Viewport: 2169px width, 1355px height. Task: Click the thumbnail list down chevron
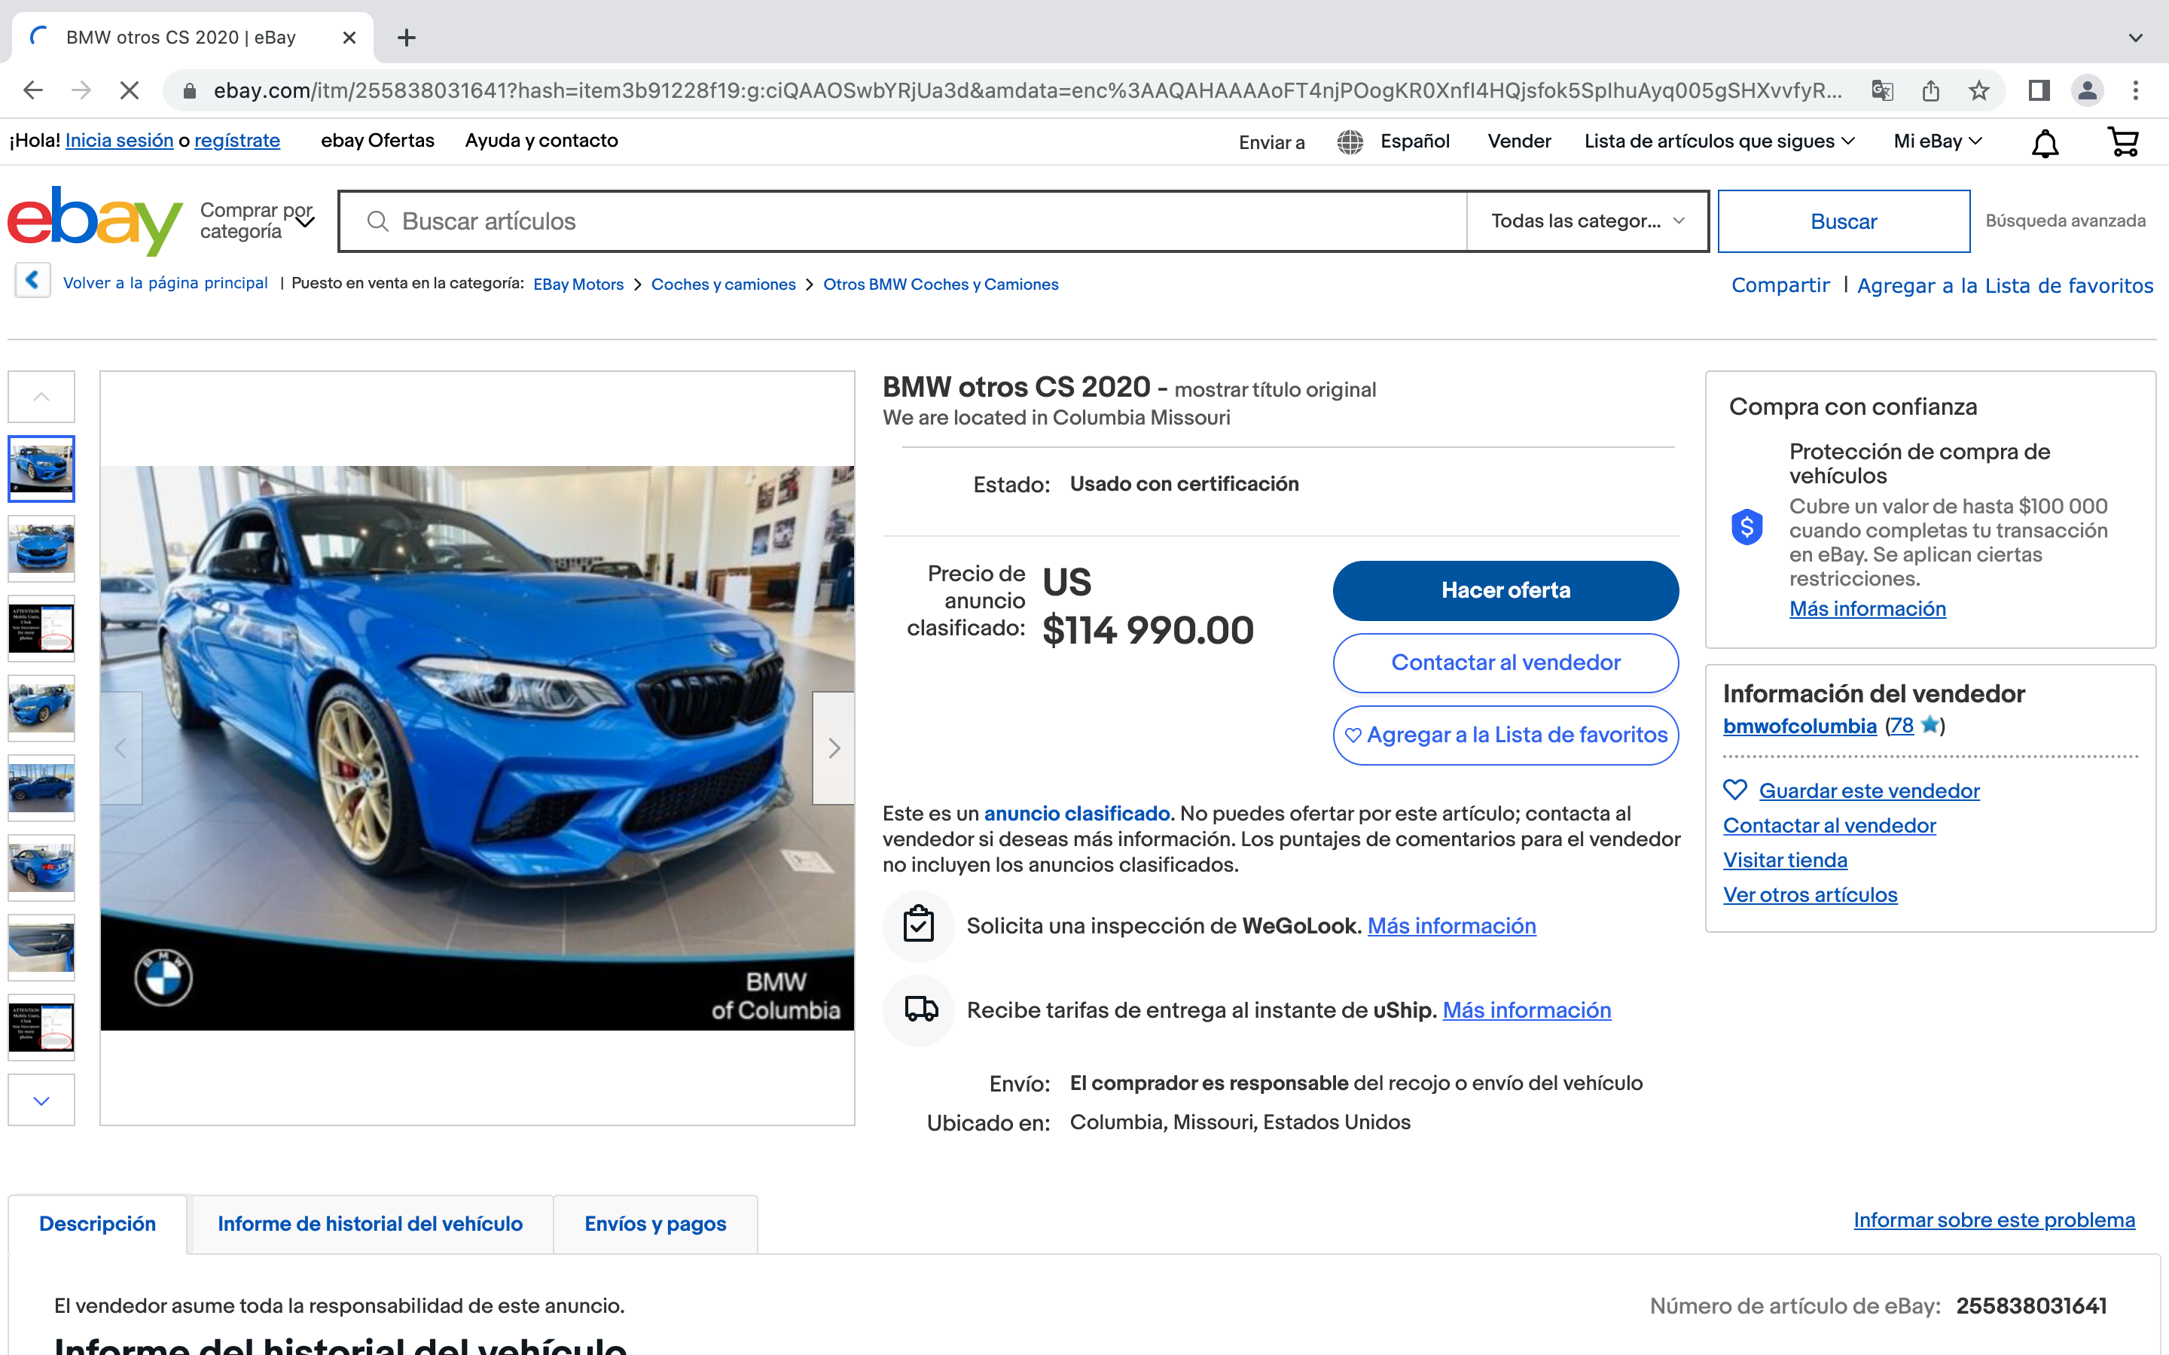click(41, 1101)
